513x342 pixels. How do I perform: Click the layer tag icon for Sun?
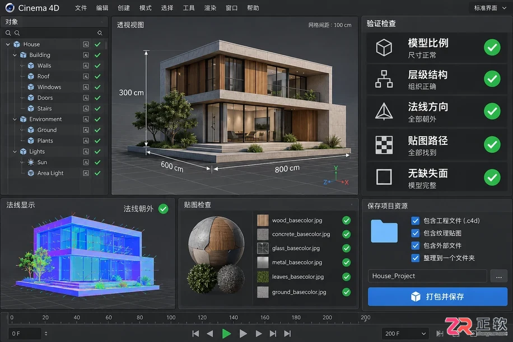(86, 162)
